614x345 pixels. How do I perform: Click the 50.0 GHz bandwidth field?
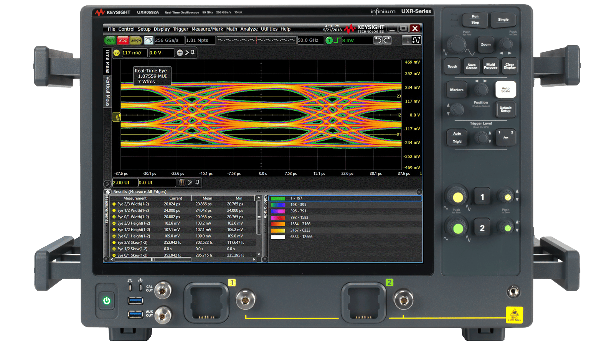coord(310,40)
